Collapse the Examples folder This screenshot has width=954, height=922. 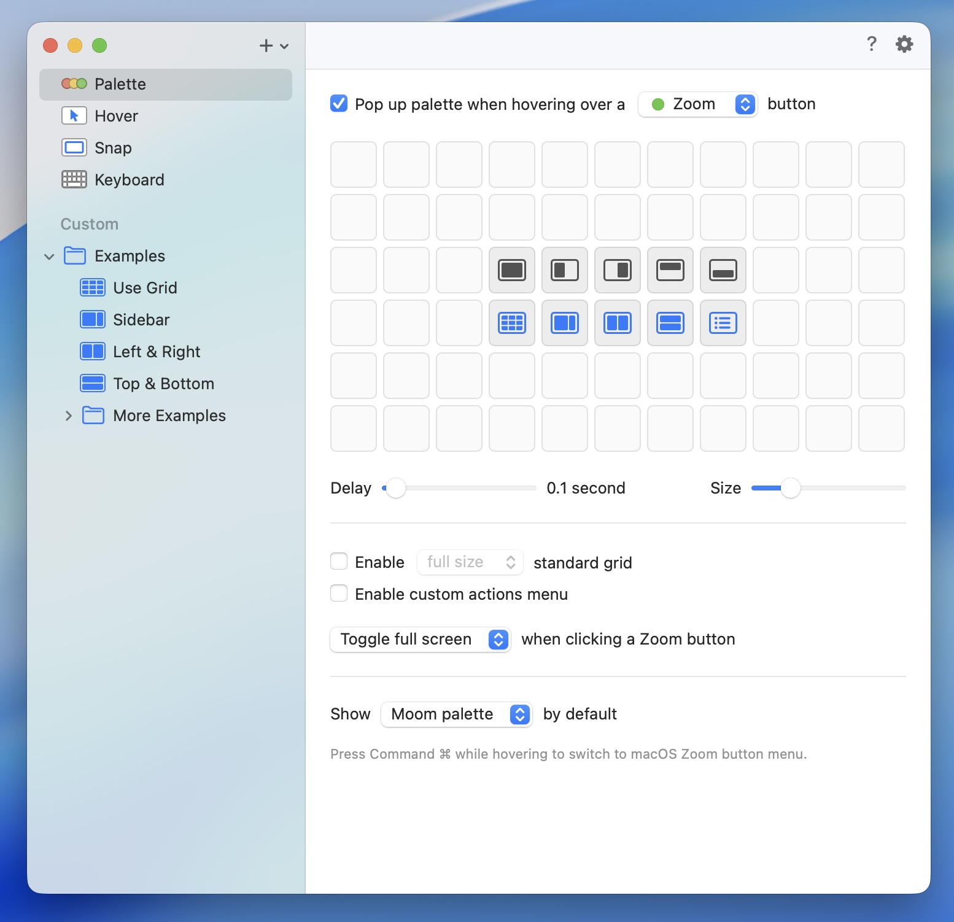(49, 257)
